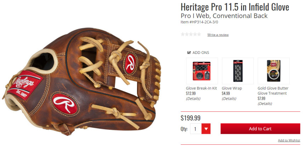Click the main glove product image
The height and width of the screenshot is (149, 303).
pos(81,81)
